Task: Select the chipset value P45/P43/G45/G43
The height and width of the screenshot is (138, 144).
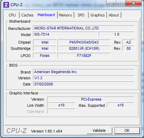Action: pos(84,42)
